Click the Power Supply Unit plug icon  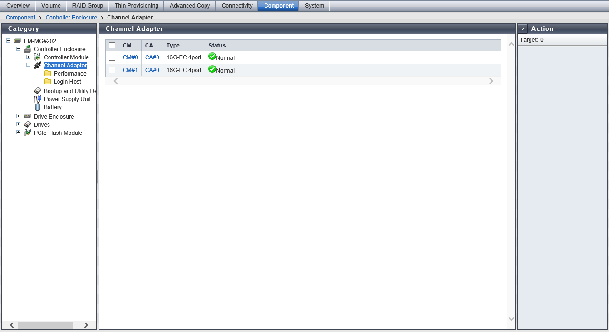pos(38,99)
